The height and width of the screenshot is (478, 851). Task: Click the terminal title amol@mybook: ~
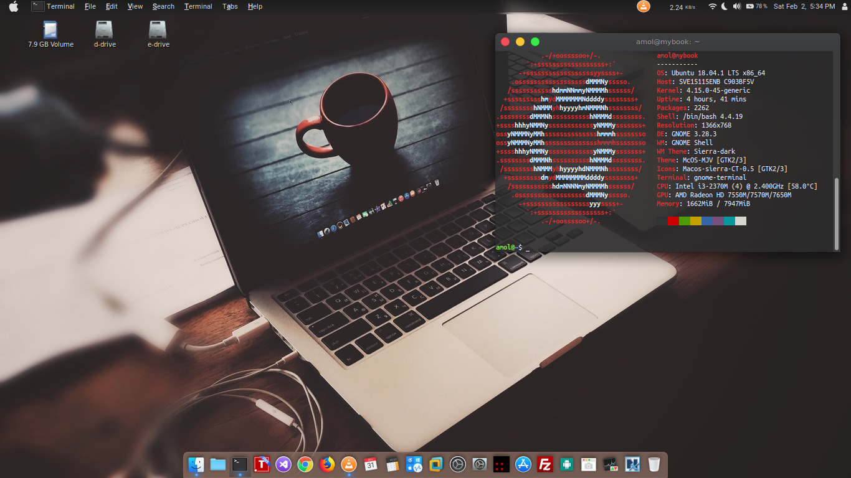point(668,42)
